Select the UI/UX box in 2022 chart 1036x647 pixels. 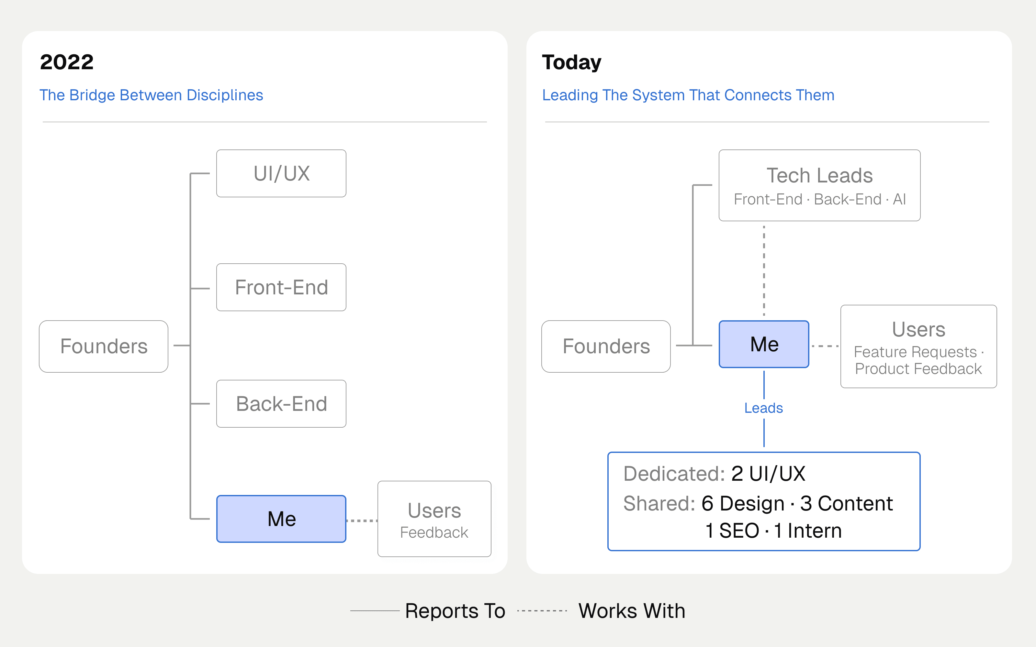tap(281, 173)
